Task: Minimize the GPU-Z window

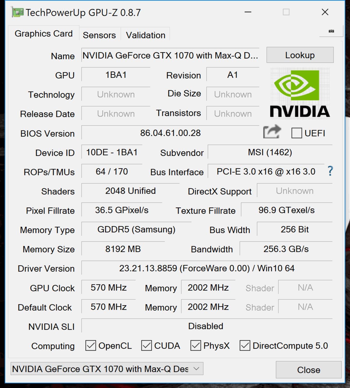Action: pos(248,12)
